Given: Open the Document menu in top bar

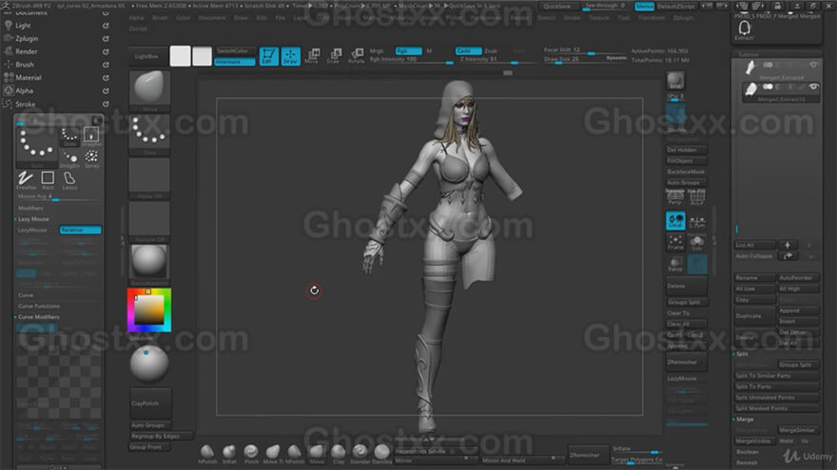Looking at the screenshot, I should [212, 18].
